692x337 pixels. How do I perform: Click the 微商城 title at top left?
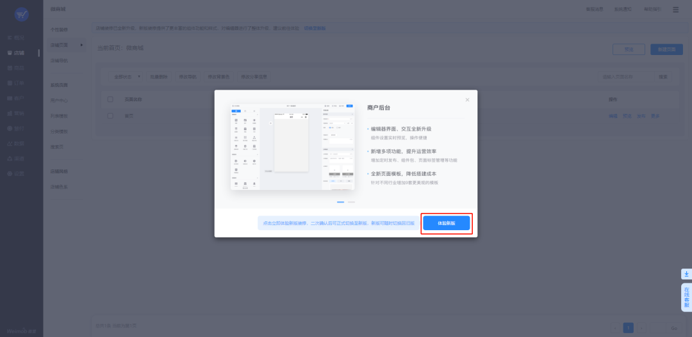point(58,9)
